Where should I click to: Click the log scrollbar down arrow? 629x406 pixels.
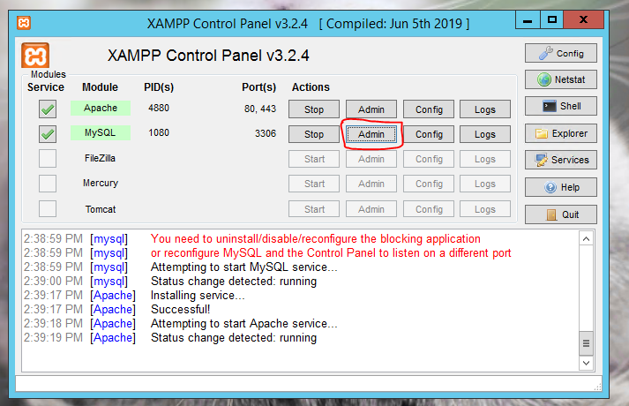point(586,363)
